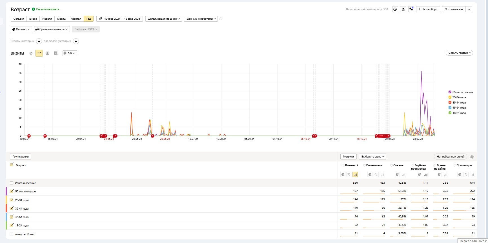Viewport: 488px width, 243px height.
Task: Check the 'младше 18 лет' row checkbox
Action: (12, 234)
